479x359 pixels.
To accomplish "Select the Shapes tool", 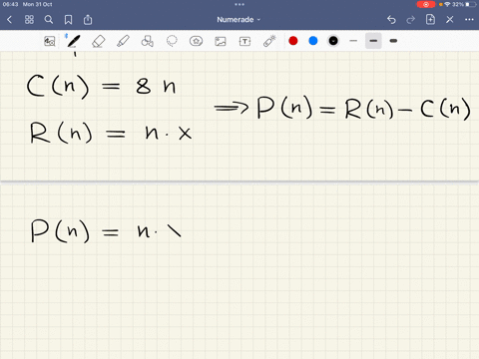I will [148, 41].
